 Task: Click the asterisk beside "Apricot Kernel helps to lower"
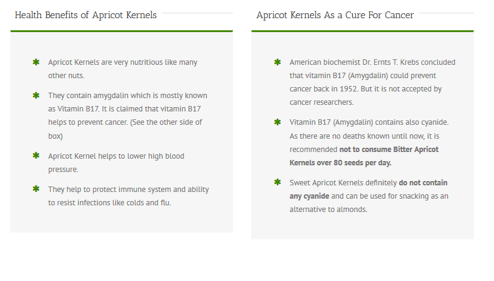(x=36, y=156)
